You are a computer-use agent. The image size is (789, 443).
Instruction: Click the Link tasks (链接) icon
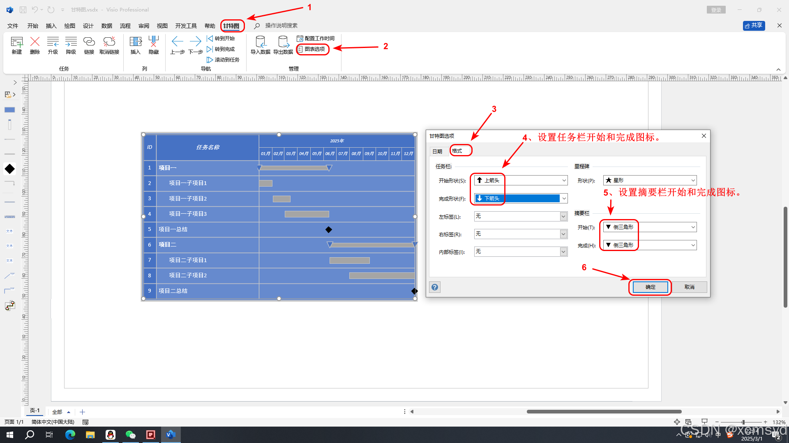pyautogui.click(x=89, y=42)
